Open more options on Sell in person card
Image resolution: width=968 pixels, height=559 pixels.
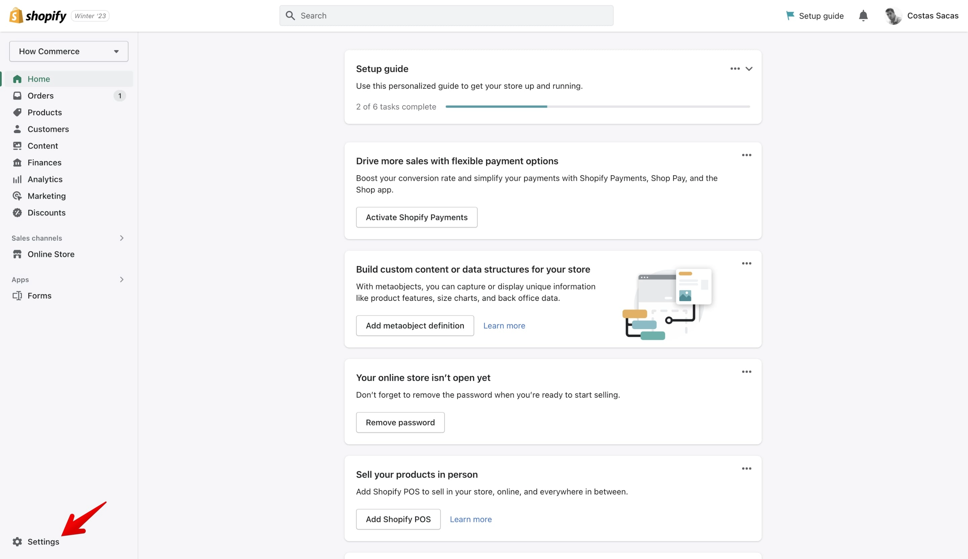(747, 468)
